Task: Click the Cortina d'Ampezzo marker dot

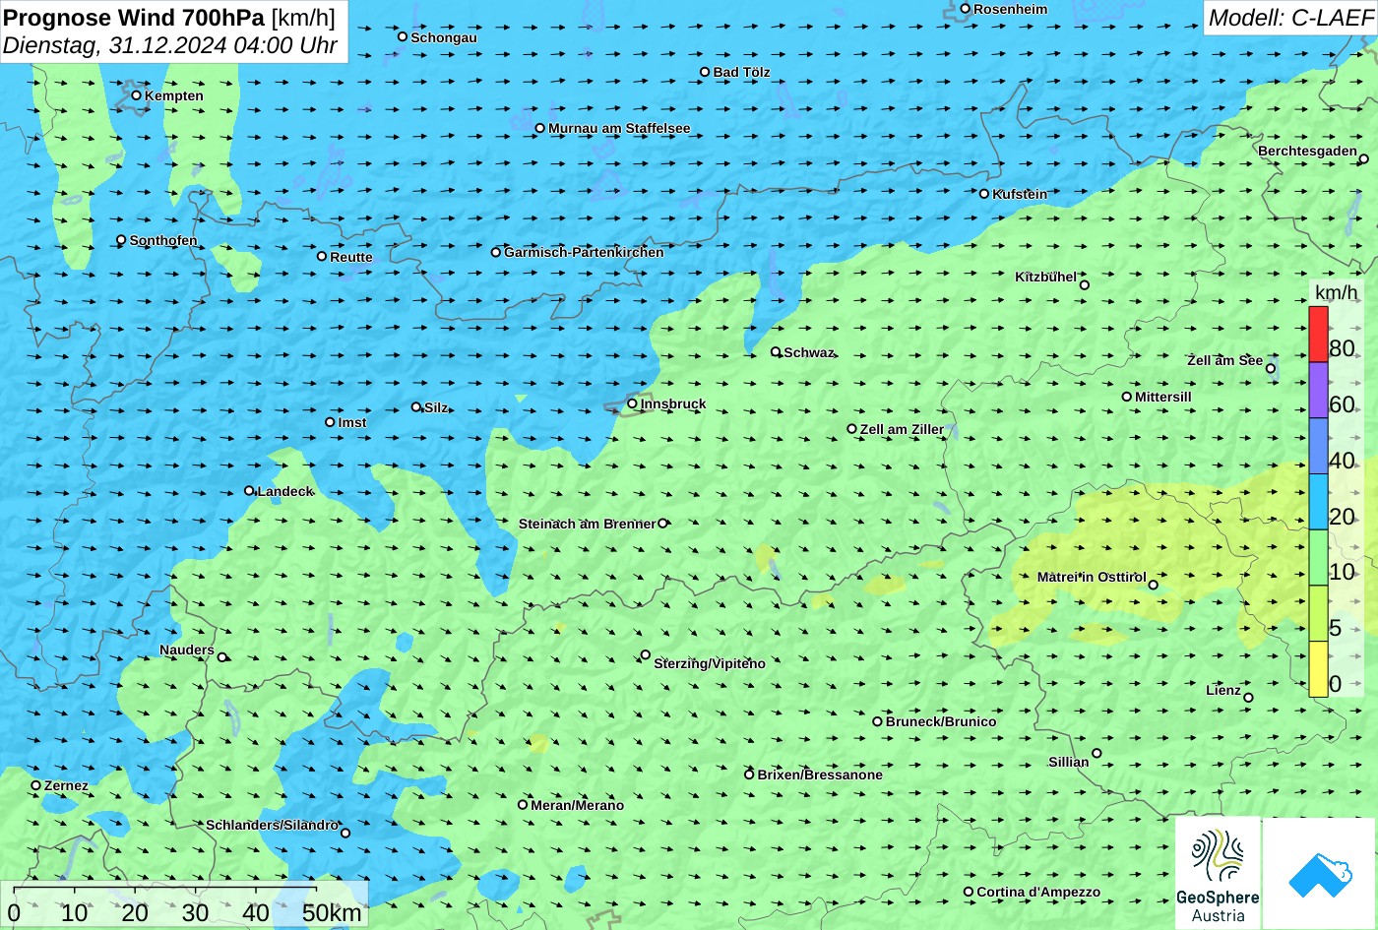Action: pyautogui.click(x=969, y=893)
